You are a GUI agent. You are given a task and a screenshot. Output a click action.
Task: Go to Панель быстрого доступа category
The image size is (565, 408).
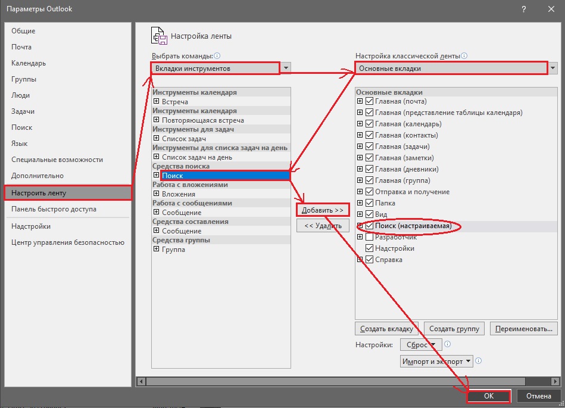tap(68, 209)
